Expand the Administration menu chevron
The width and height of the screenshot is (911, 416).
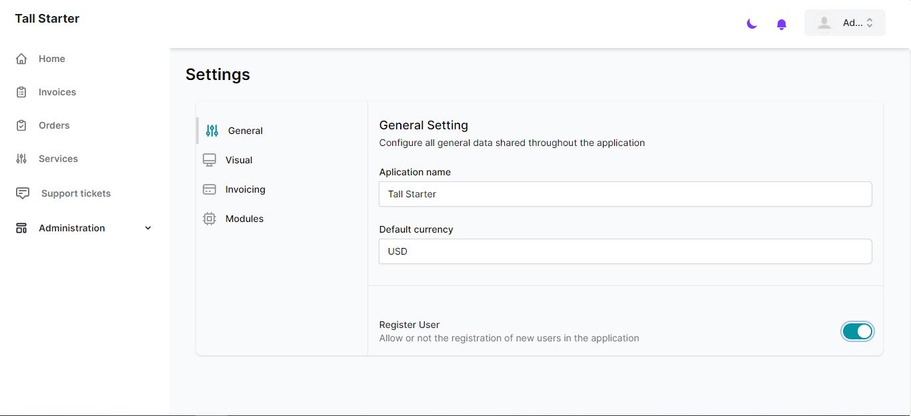(148, 228)
